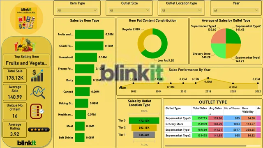This screenshot has width=263, height=148.
Task: Click the Tier 3 funnel bar 472.13K
Action: coord(144,120)
